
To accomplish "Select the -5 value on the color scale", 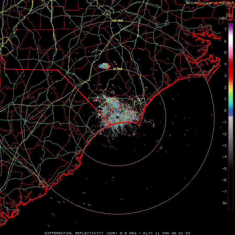I will click(224, 169).
